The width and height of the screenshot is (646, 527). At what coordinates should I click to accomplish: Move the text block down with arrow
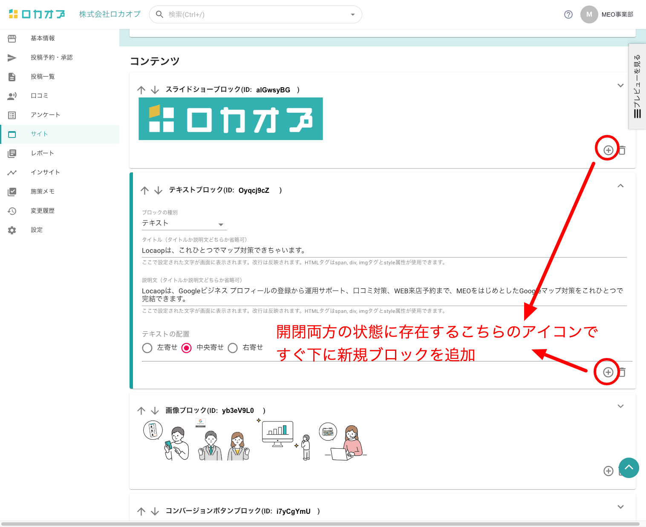coord(158,190)
